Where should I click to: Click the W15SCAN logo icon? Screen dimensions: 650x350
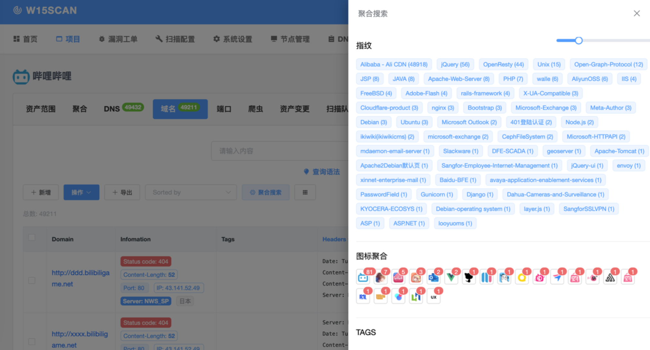(17, 10)
